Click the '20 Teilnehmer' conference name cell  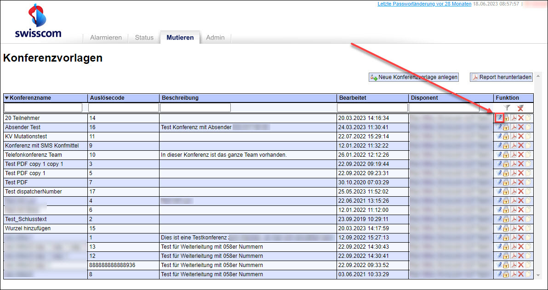click(x=46, y=118)
